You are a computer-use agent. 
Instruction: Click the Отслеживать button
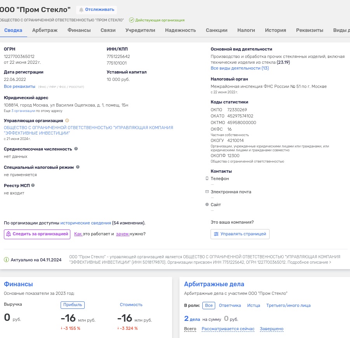[x=96, y=10]
